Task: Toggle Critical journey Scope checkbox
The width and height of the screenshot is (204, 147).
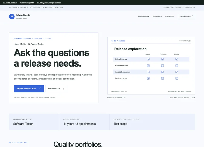Action: 148,59
